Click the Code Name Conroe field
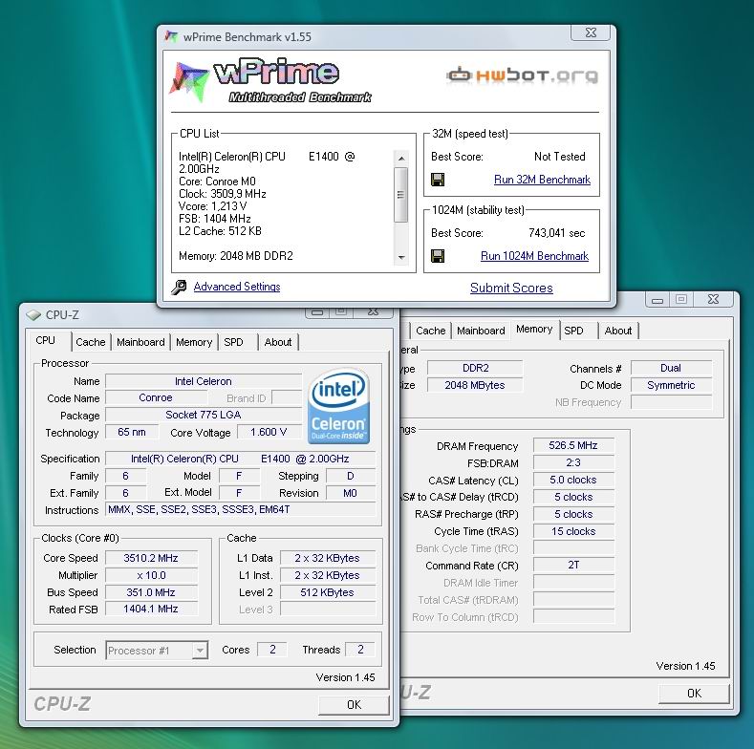Screen dimensions: 754x749 click(x=156, y=397)
